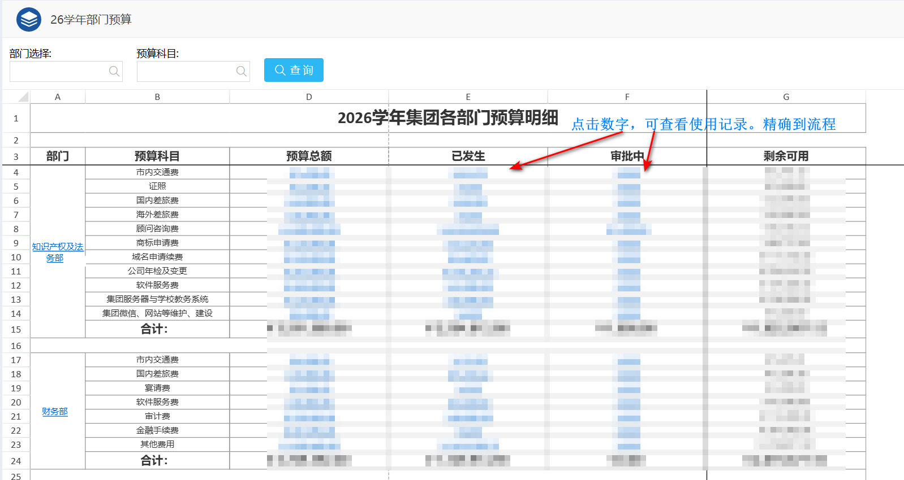Select column G header

coord(786,97)
